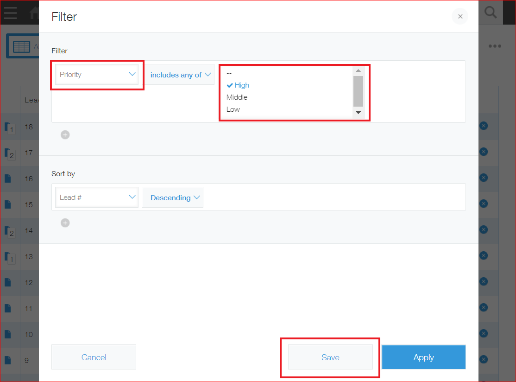Click lead number 18 cell
This screenshot has height=382, width=516.
(29, 127)
